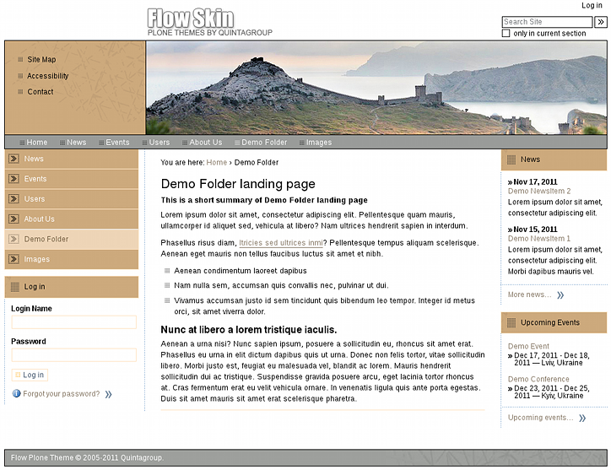The width and height of the screenshot is (611, 470).
Task: Select Events in the left sidebar menu
Action: tap(71, 179)
